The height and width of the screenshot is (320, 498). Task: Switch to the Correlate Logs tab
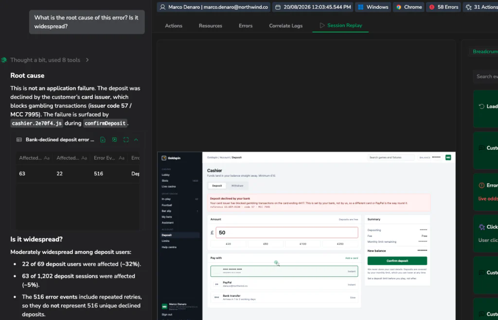coord(286,26)
